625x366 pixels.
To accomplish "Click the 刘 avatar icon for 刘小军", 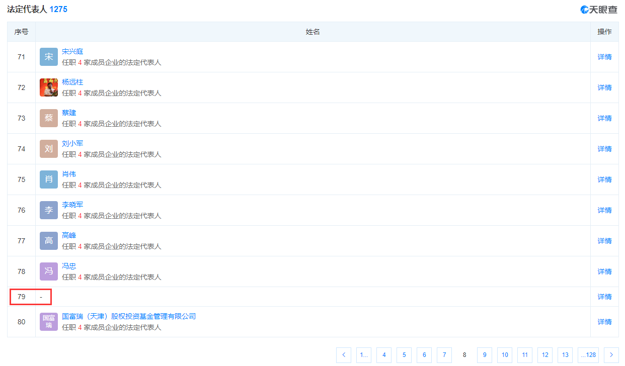I will click(x=49, y=149).
